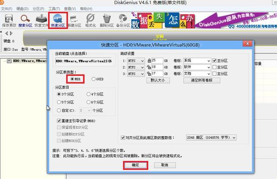Open the File (文件) menu
Viewport: 277px width, 179px height.
click(7, 9)
